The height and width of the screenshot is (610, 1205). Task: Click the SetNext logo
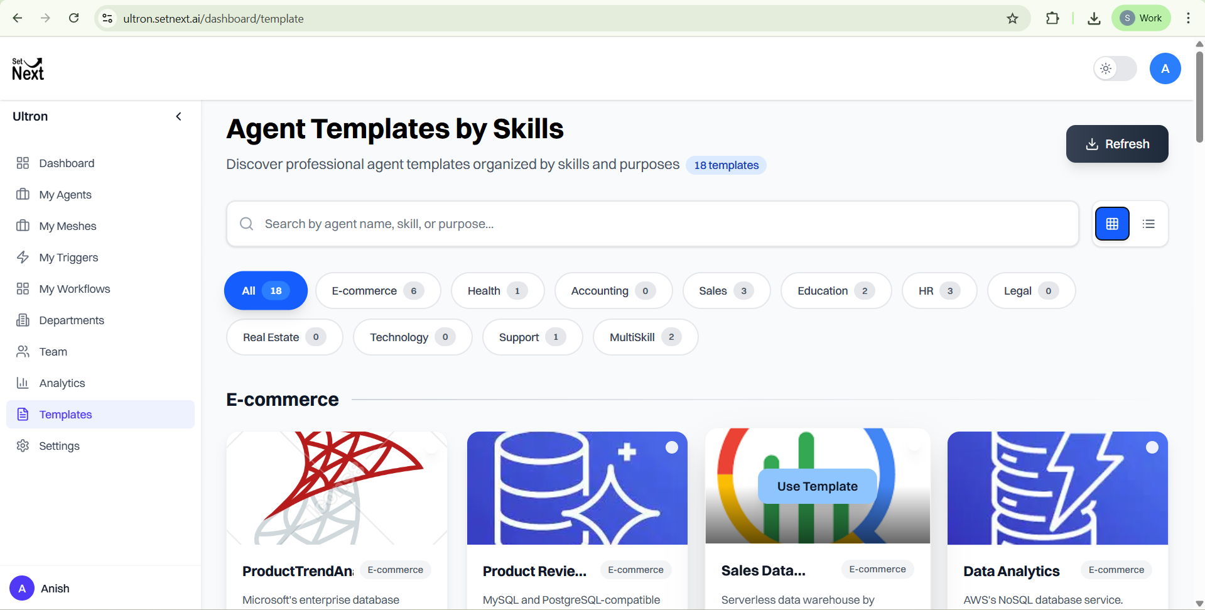28,69
